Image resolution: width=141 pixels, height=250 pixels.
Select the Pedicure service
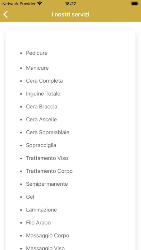pyautogui.click(x=37, y=53)
